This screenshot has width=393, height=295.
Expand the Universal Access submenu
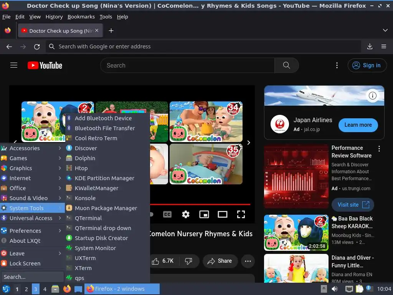(32, 218)
